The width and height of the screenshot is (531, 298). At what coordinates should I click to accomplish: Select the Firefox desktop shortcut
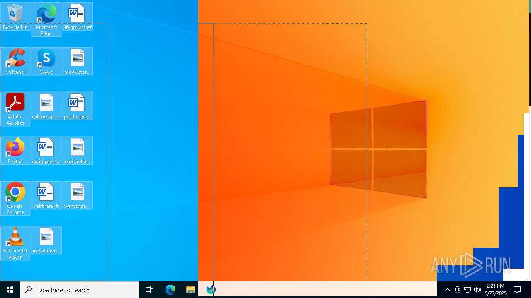pos(15,151)
